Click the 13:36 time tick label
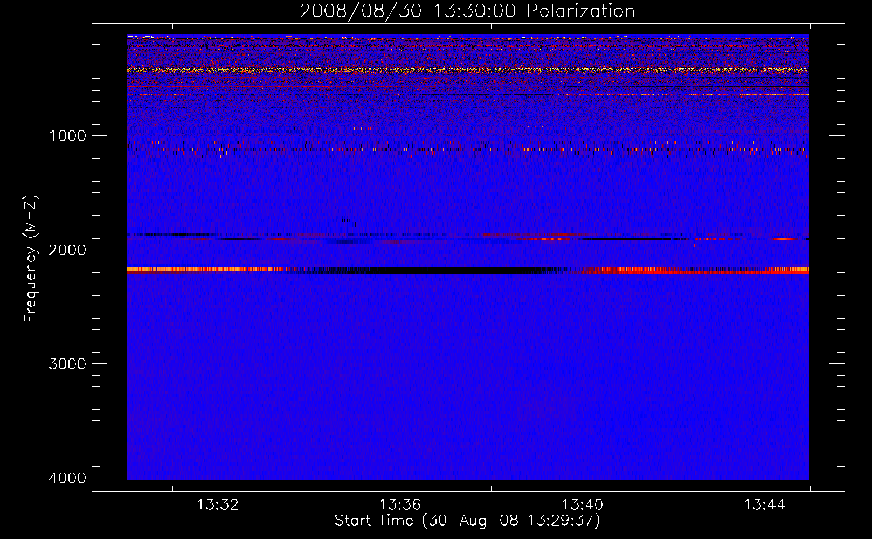Viewport: 872px width, 539px height. click(400, 505)
